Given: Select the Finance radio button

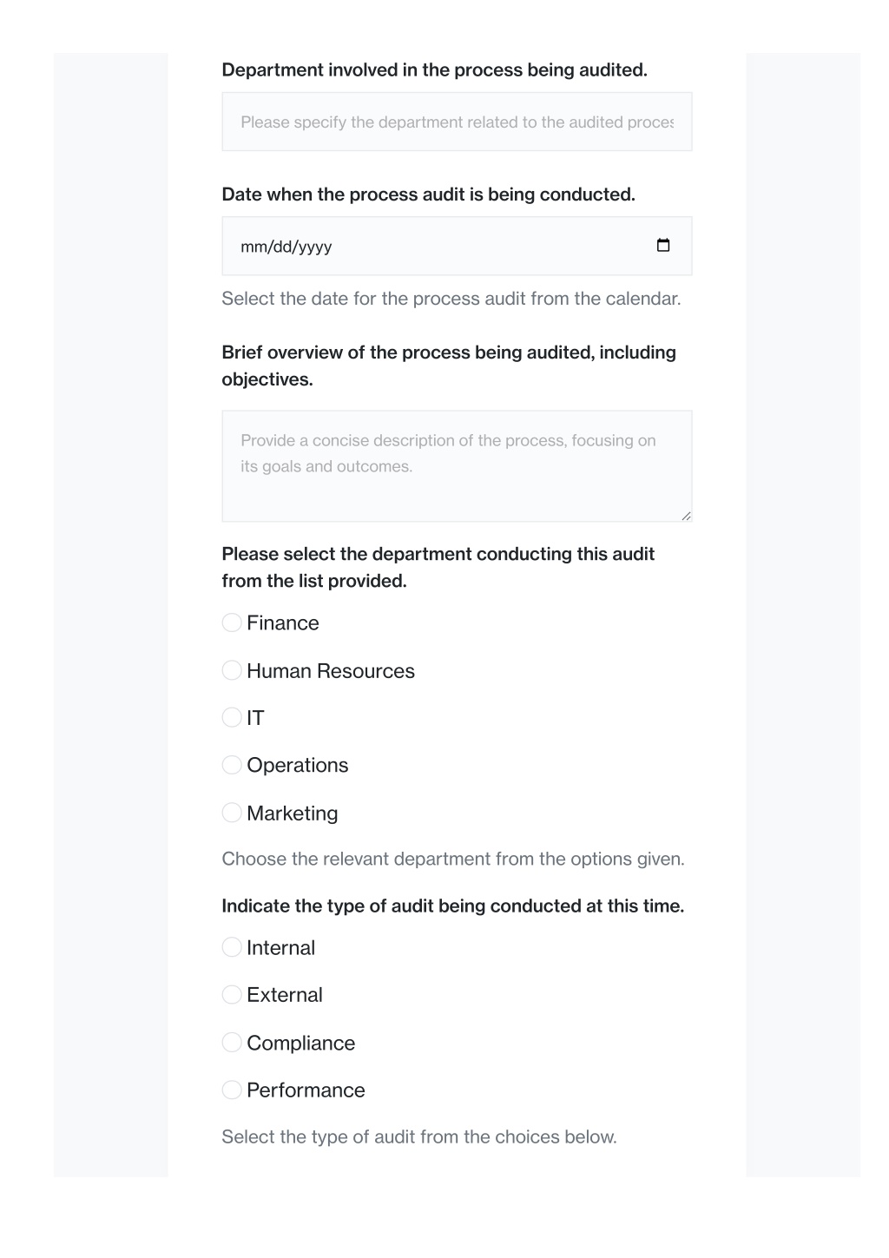Looking at the screenshot, I should 232,622.
